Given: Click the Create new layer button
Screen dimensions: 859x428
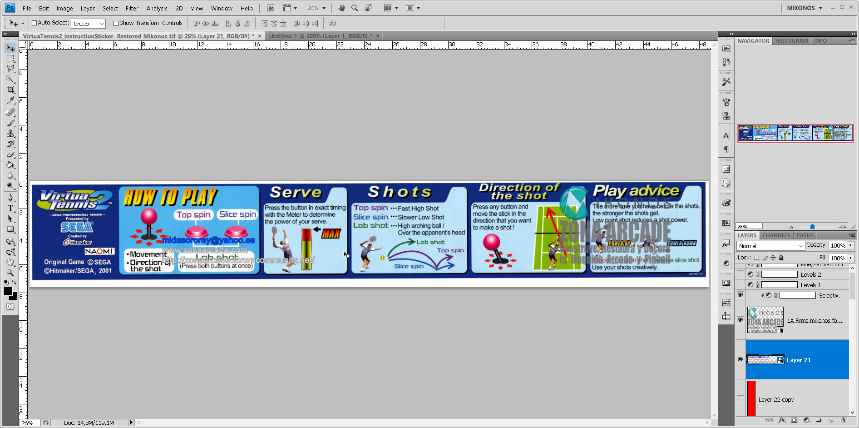Looking at the screenshot, I should pos(830,419).
